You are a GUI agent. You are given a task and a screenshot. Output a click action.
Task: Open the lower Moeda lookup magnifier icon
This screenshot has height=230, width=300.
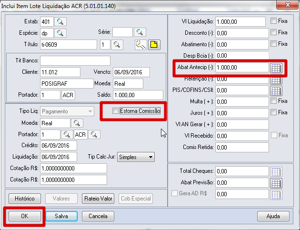pos(77,123)
